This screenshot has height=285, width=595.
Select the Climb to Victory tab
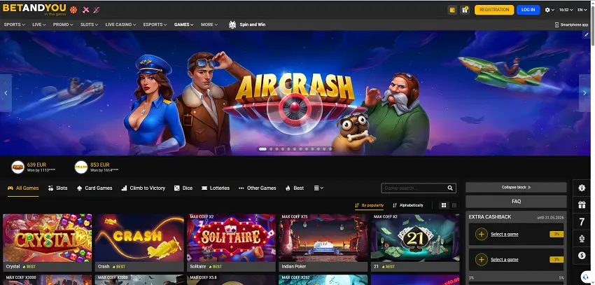coord(143,188)
